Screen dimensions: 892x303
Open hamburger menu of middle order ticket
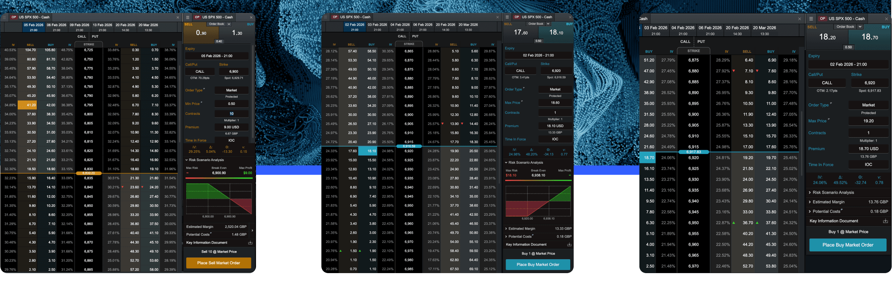tap(507, 17)
